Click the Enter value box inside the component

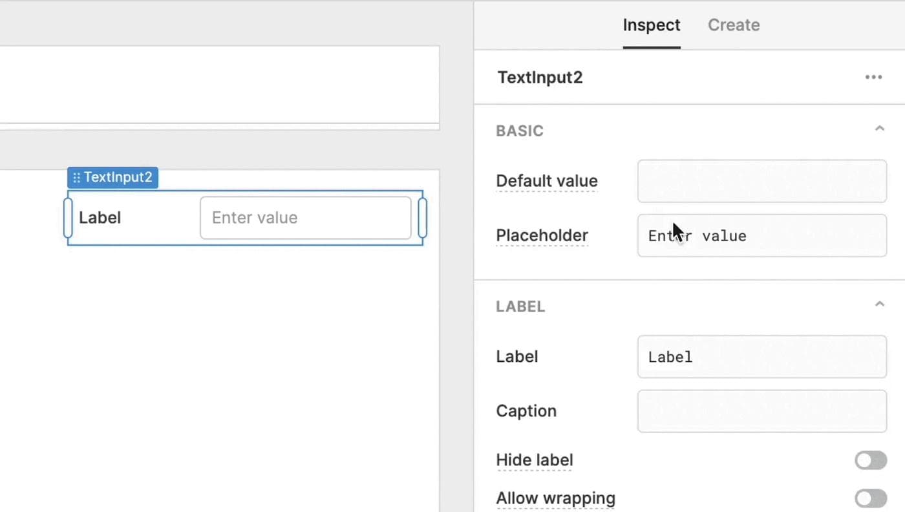click(x=305, y=217)
